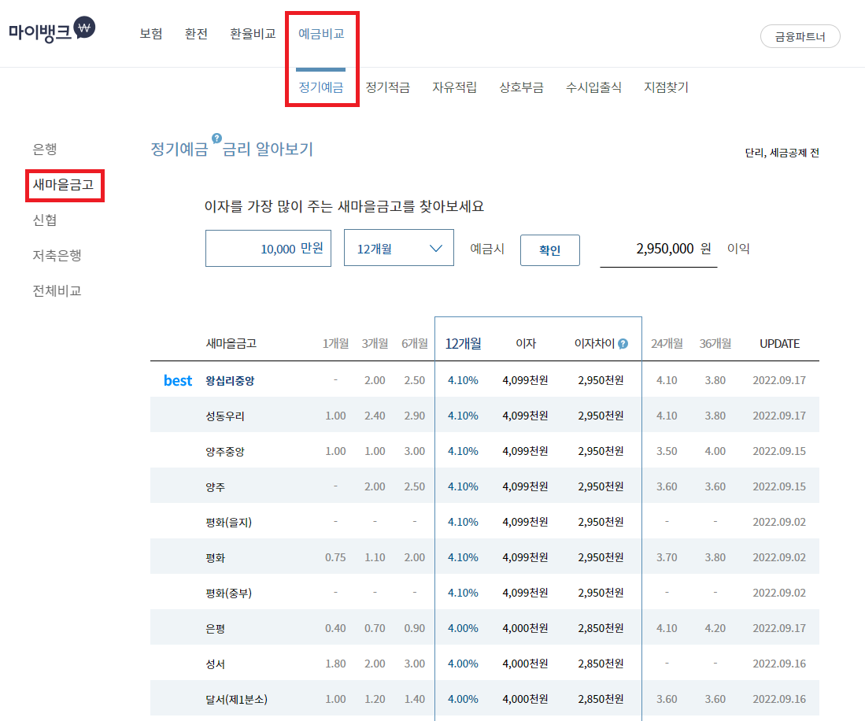Click the help icon next to 정기예금 title
The height and width of the screenshot is (721, 865).
tap(216, 138)
